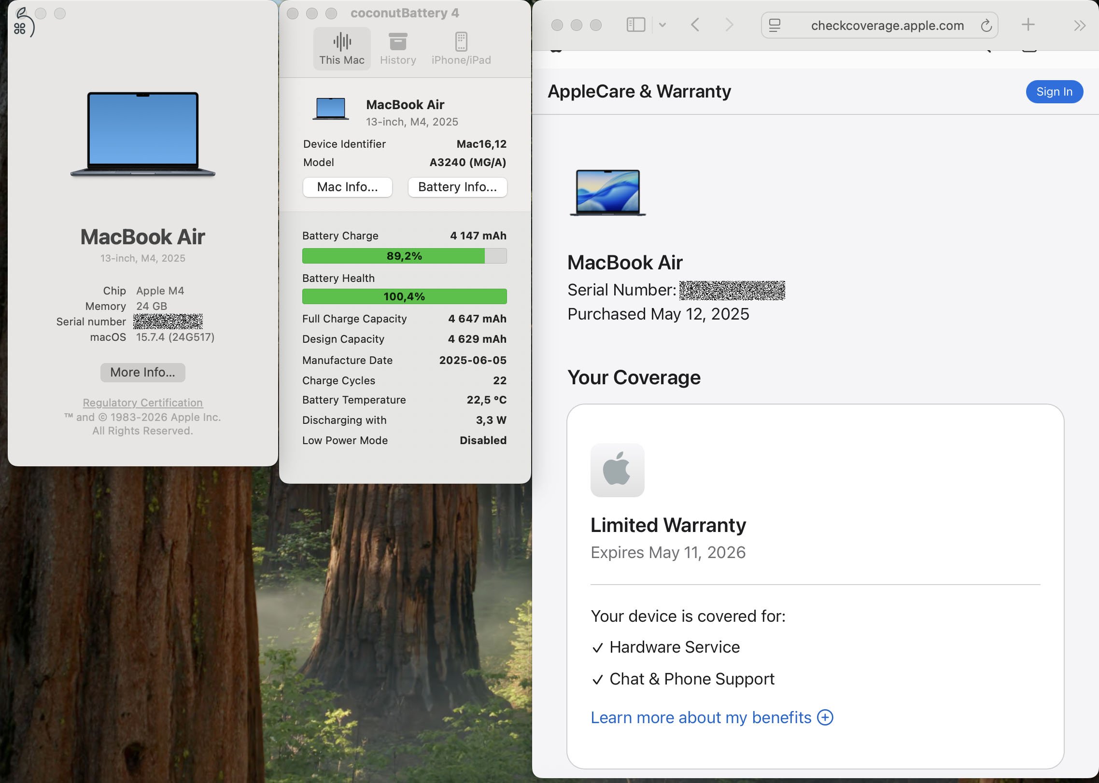Navigate back with Safari's back arrow
The height and width of the screenshot is (783, 1099).
click(695, 25)
